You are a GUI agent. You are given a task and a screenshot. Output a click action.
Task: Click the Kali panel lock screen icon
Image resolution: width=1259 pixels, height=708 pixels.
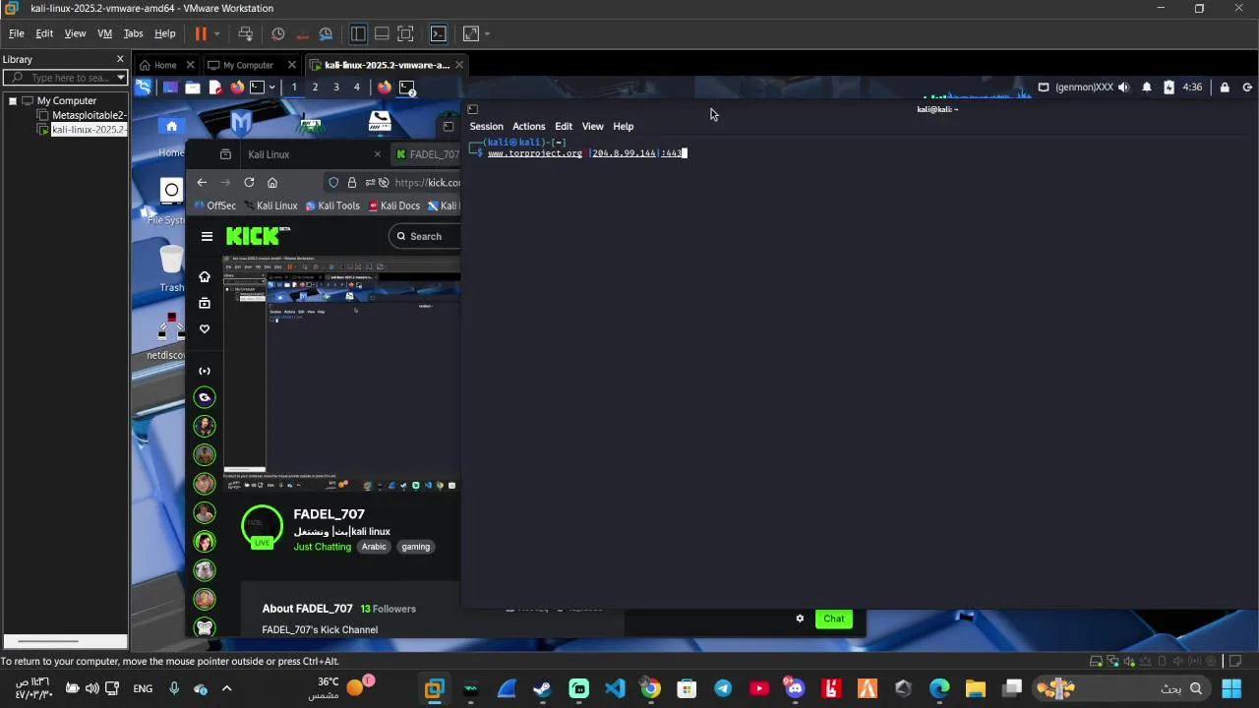1225,88
